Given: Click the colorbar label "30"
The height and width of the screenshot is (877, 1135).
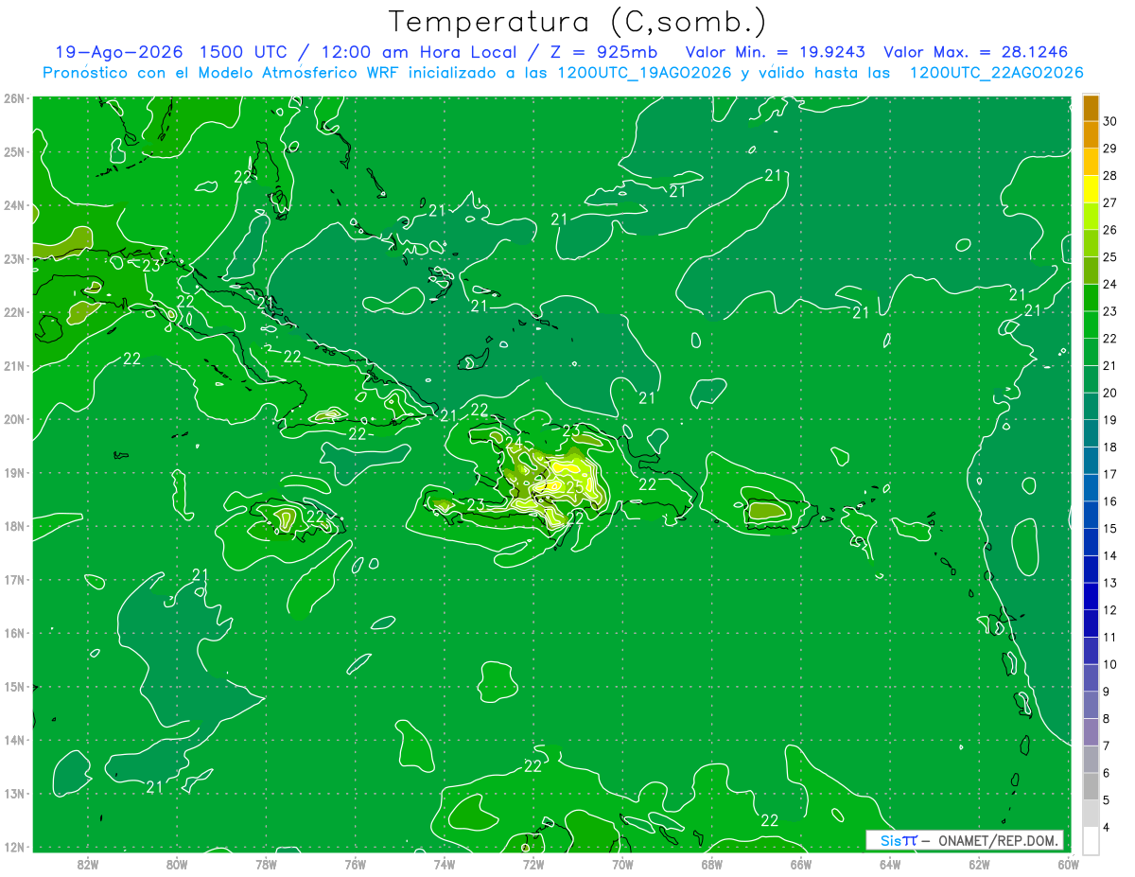Looking at the screenshot, I should coord(1109,120).
